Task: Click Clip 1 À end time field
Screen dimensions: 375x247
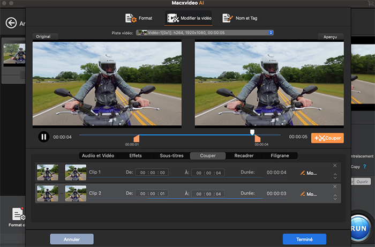Action: point(208,173)
